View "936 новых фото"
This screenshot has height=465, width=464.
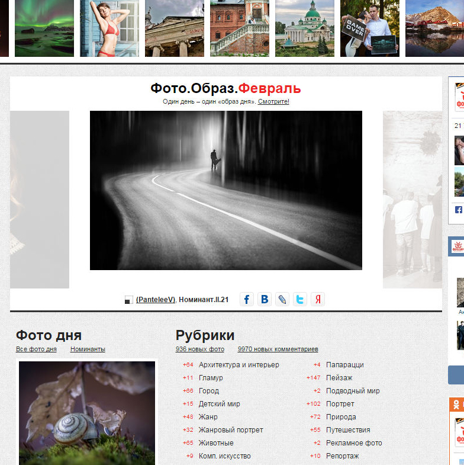coord(200,349)
